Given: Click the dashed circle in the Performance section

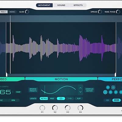Looking at the screenshot, I should tap(113, 87).
